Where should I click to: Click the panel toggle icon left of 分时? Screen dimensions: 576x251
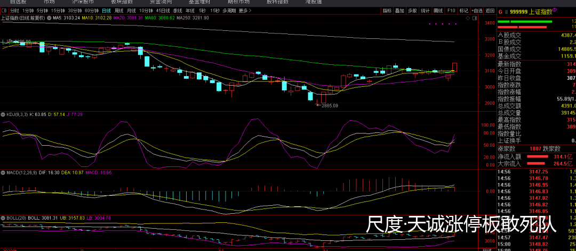pos(4,11)
